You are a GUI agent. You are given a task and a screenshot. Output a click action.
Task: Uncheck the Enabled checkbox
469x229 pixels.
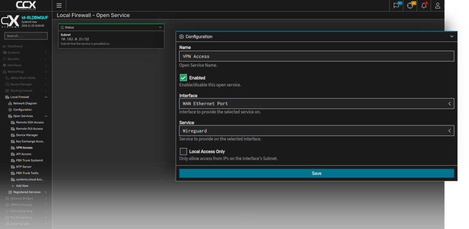coord(183,78)
